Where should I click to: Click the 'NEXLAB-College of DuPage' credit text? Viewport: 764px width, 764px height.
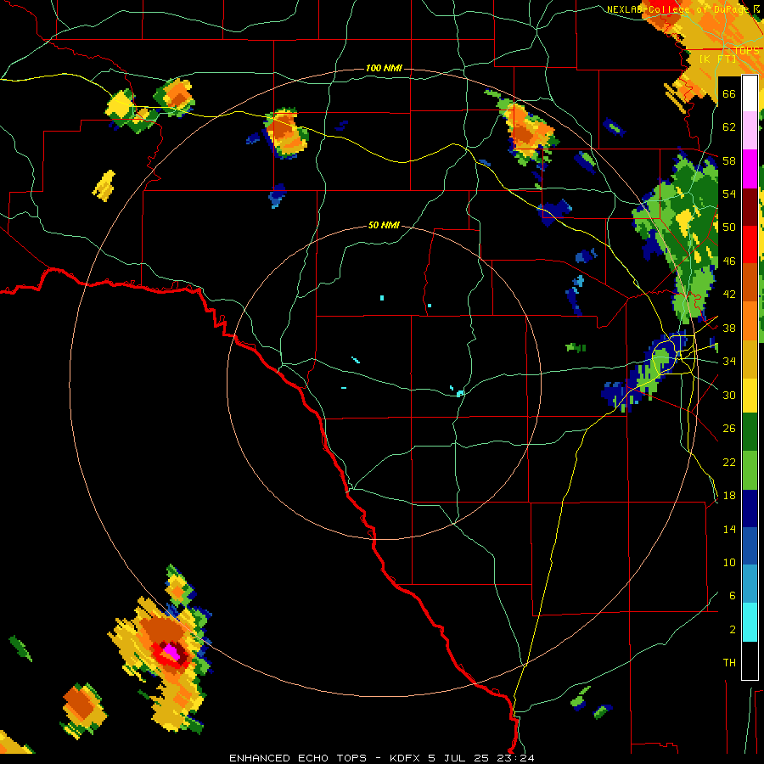point(679,9)
